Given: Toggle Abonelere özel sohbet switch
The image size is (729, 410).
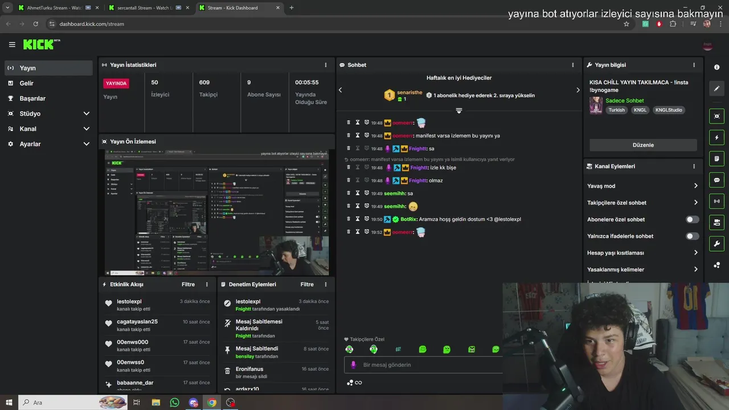Looking at the screenshot, I should tap(692, 219).
